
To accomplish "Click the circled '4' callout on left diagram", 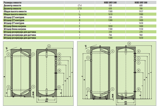I will click(x=49, y=46).
